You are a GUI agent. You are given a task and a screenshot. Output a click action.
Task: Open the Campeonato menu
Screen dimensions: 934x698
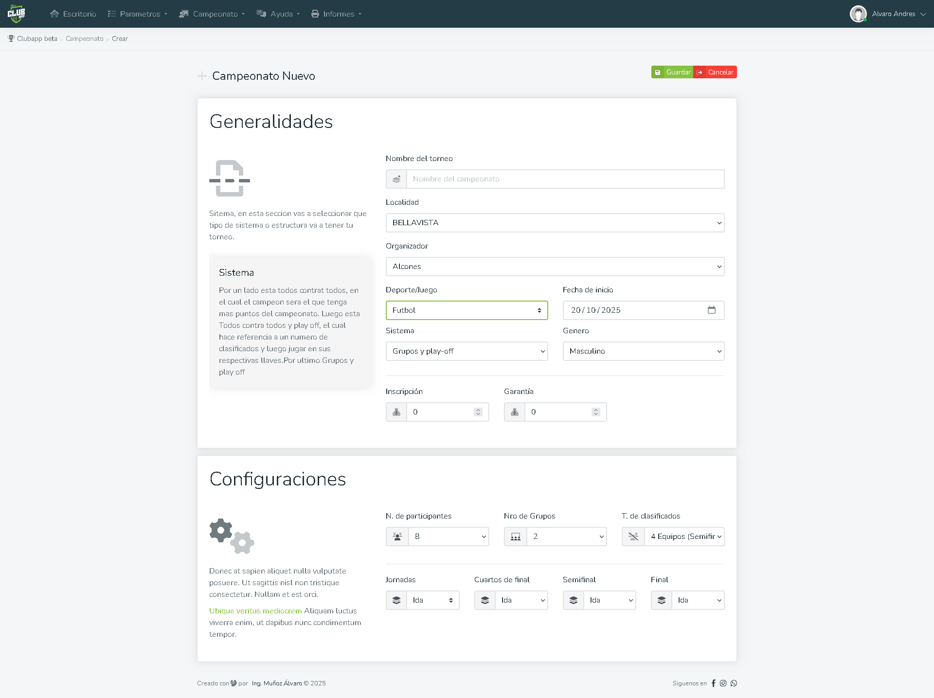pyautogui.click(x=212, y=14)
